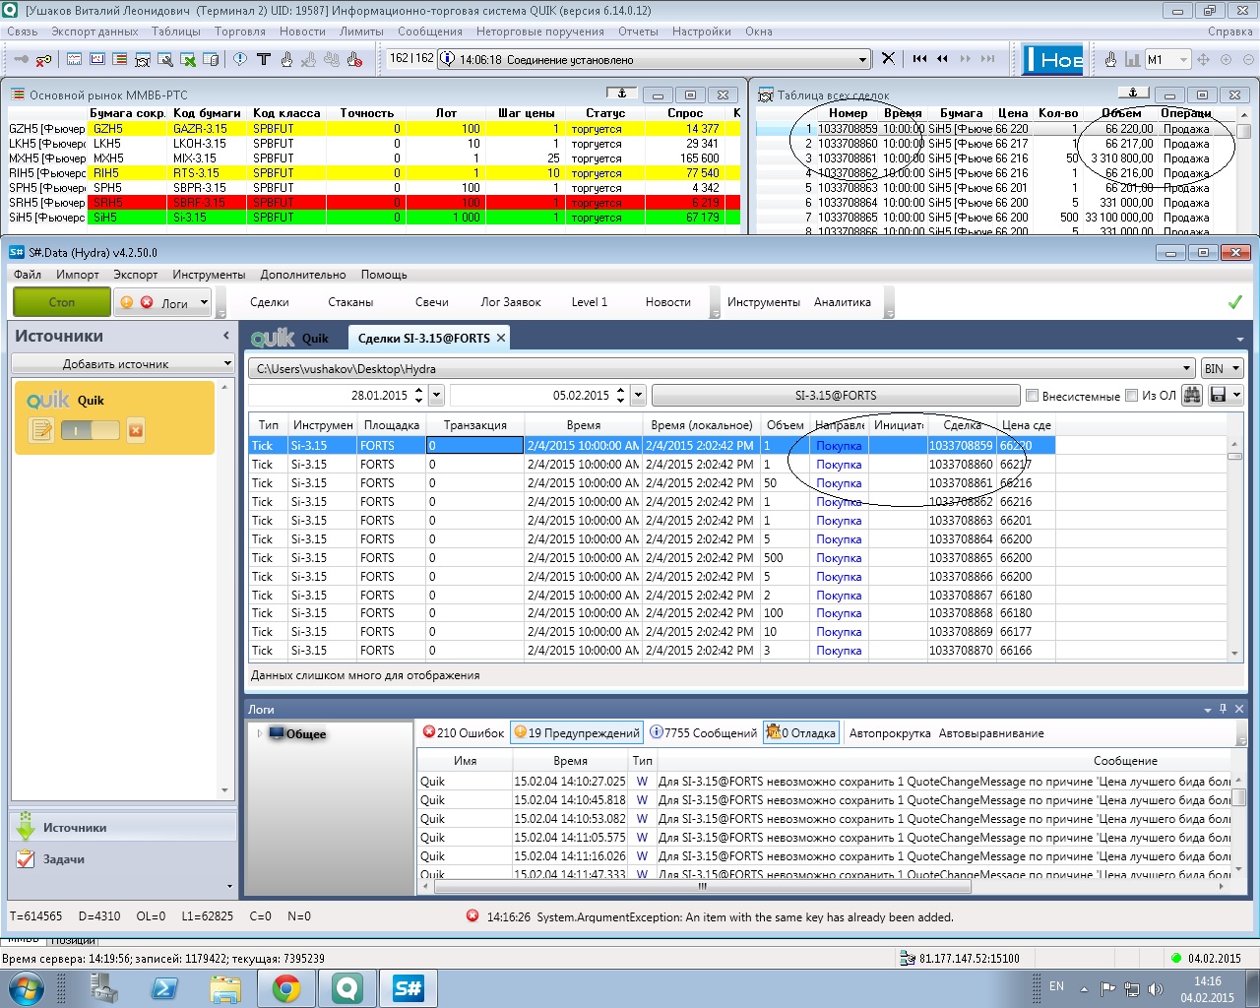Toggle Автовыравнивание in logs panel
This screenshot has height=1008, width=1260.
click(x=991, y=733)
